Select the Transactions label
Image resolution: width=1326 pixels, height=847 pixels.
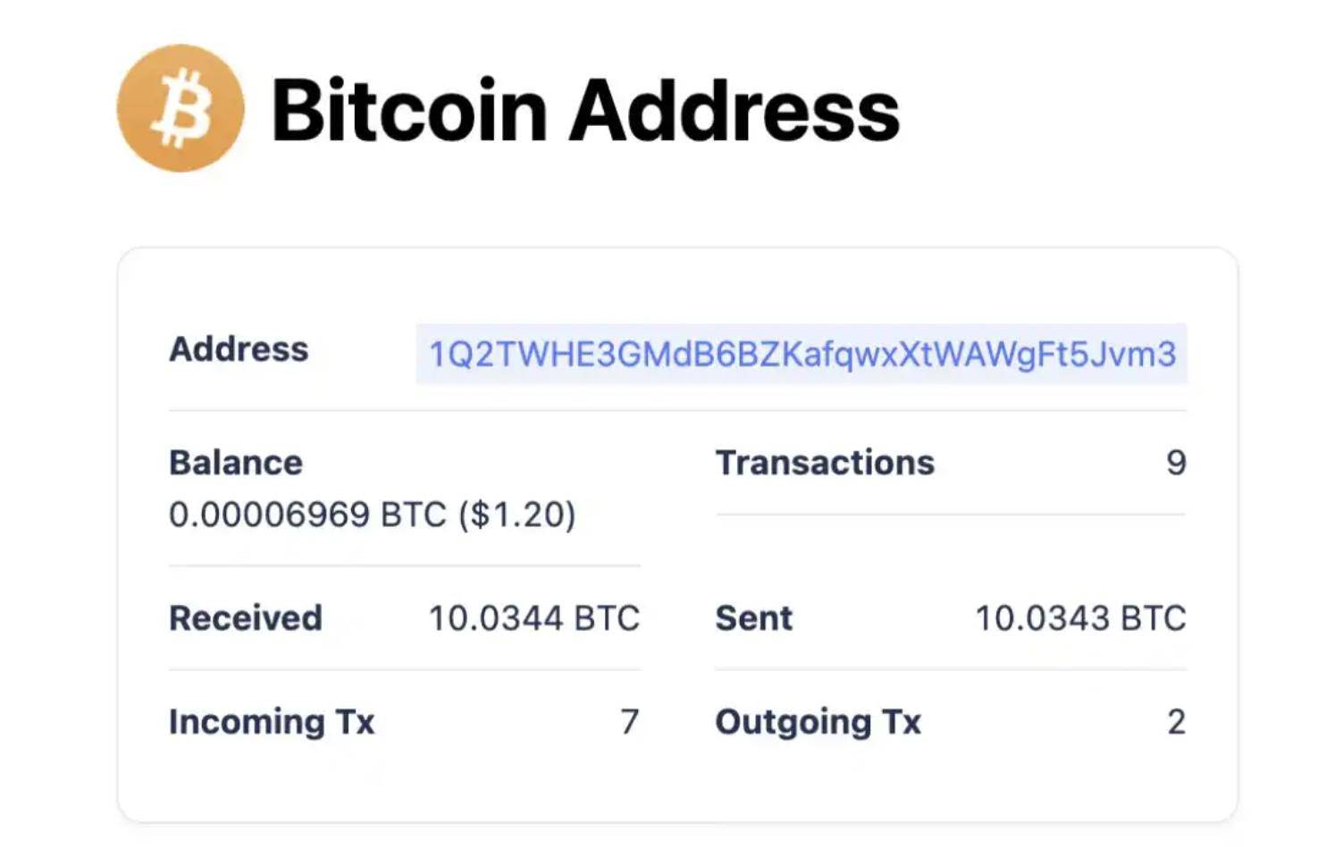(x=825, y=463)
